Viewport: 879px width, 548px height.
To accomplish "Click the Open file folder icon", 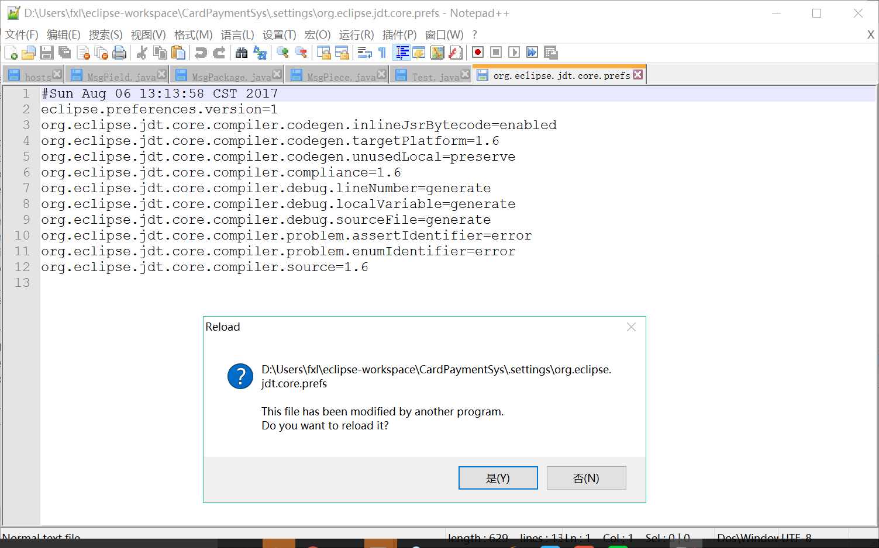I will pyautogui.click(x=29, y=53).
